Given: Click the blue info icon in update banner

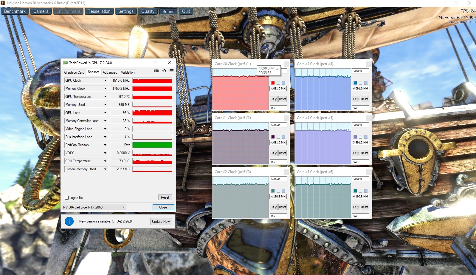Looking at the screenshot, I should click(69, 221).
